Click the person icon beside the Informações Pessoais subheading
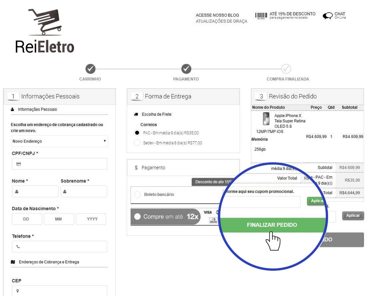The height and width of the screenshot is (296, 373). tap(12, 109)
